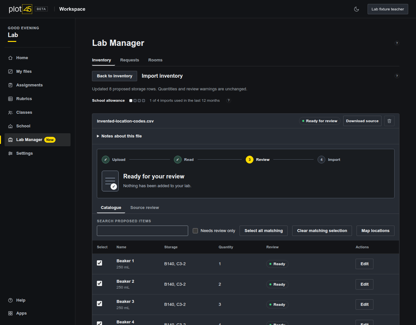This screenshot has width=416, height=325.
Task: Click the Review step number 3 badge
Action: click(250, 160)
